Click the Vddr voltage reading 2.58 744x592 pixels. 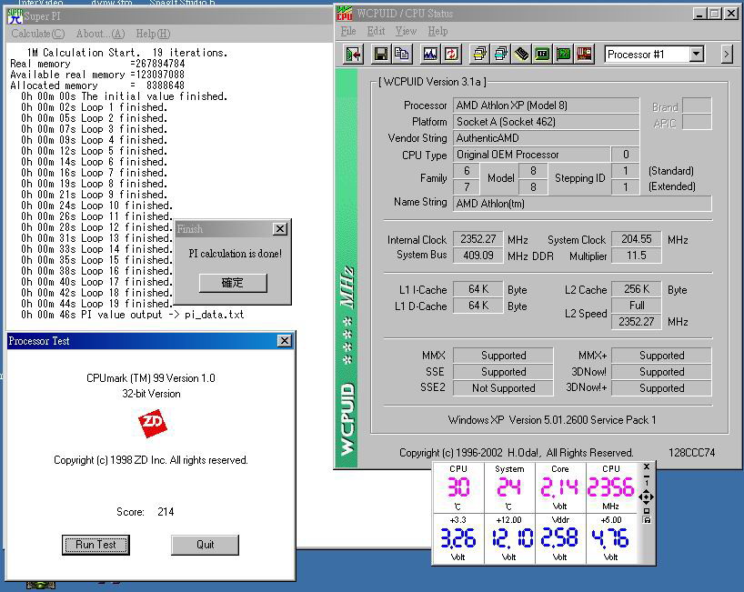tap(560, 538)
